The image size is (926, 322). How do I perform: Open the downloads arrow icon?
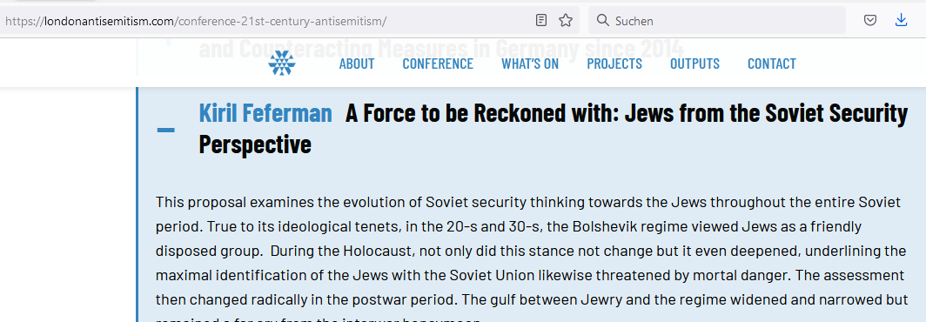coord(901,21)
